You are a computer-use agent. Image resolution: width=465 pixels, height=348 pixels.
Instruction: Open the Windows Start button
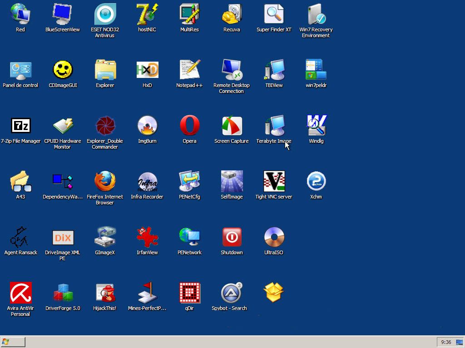pos(13,342)
